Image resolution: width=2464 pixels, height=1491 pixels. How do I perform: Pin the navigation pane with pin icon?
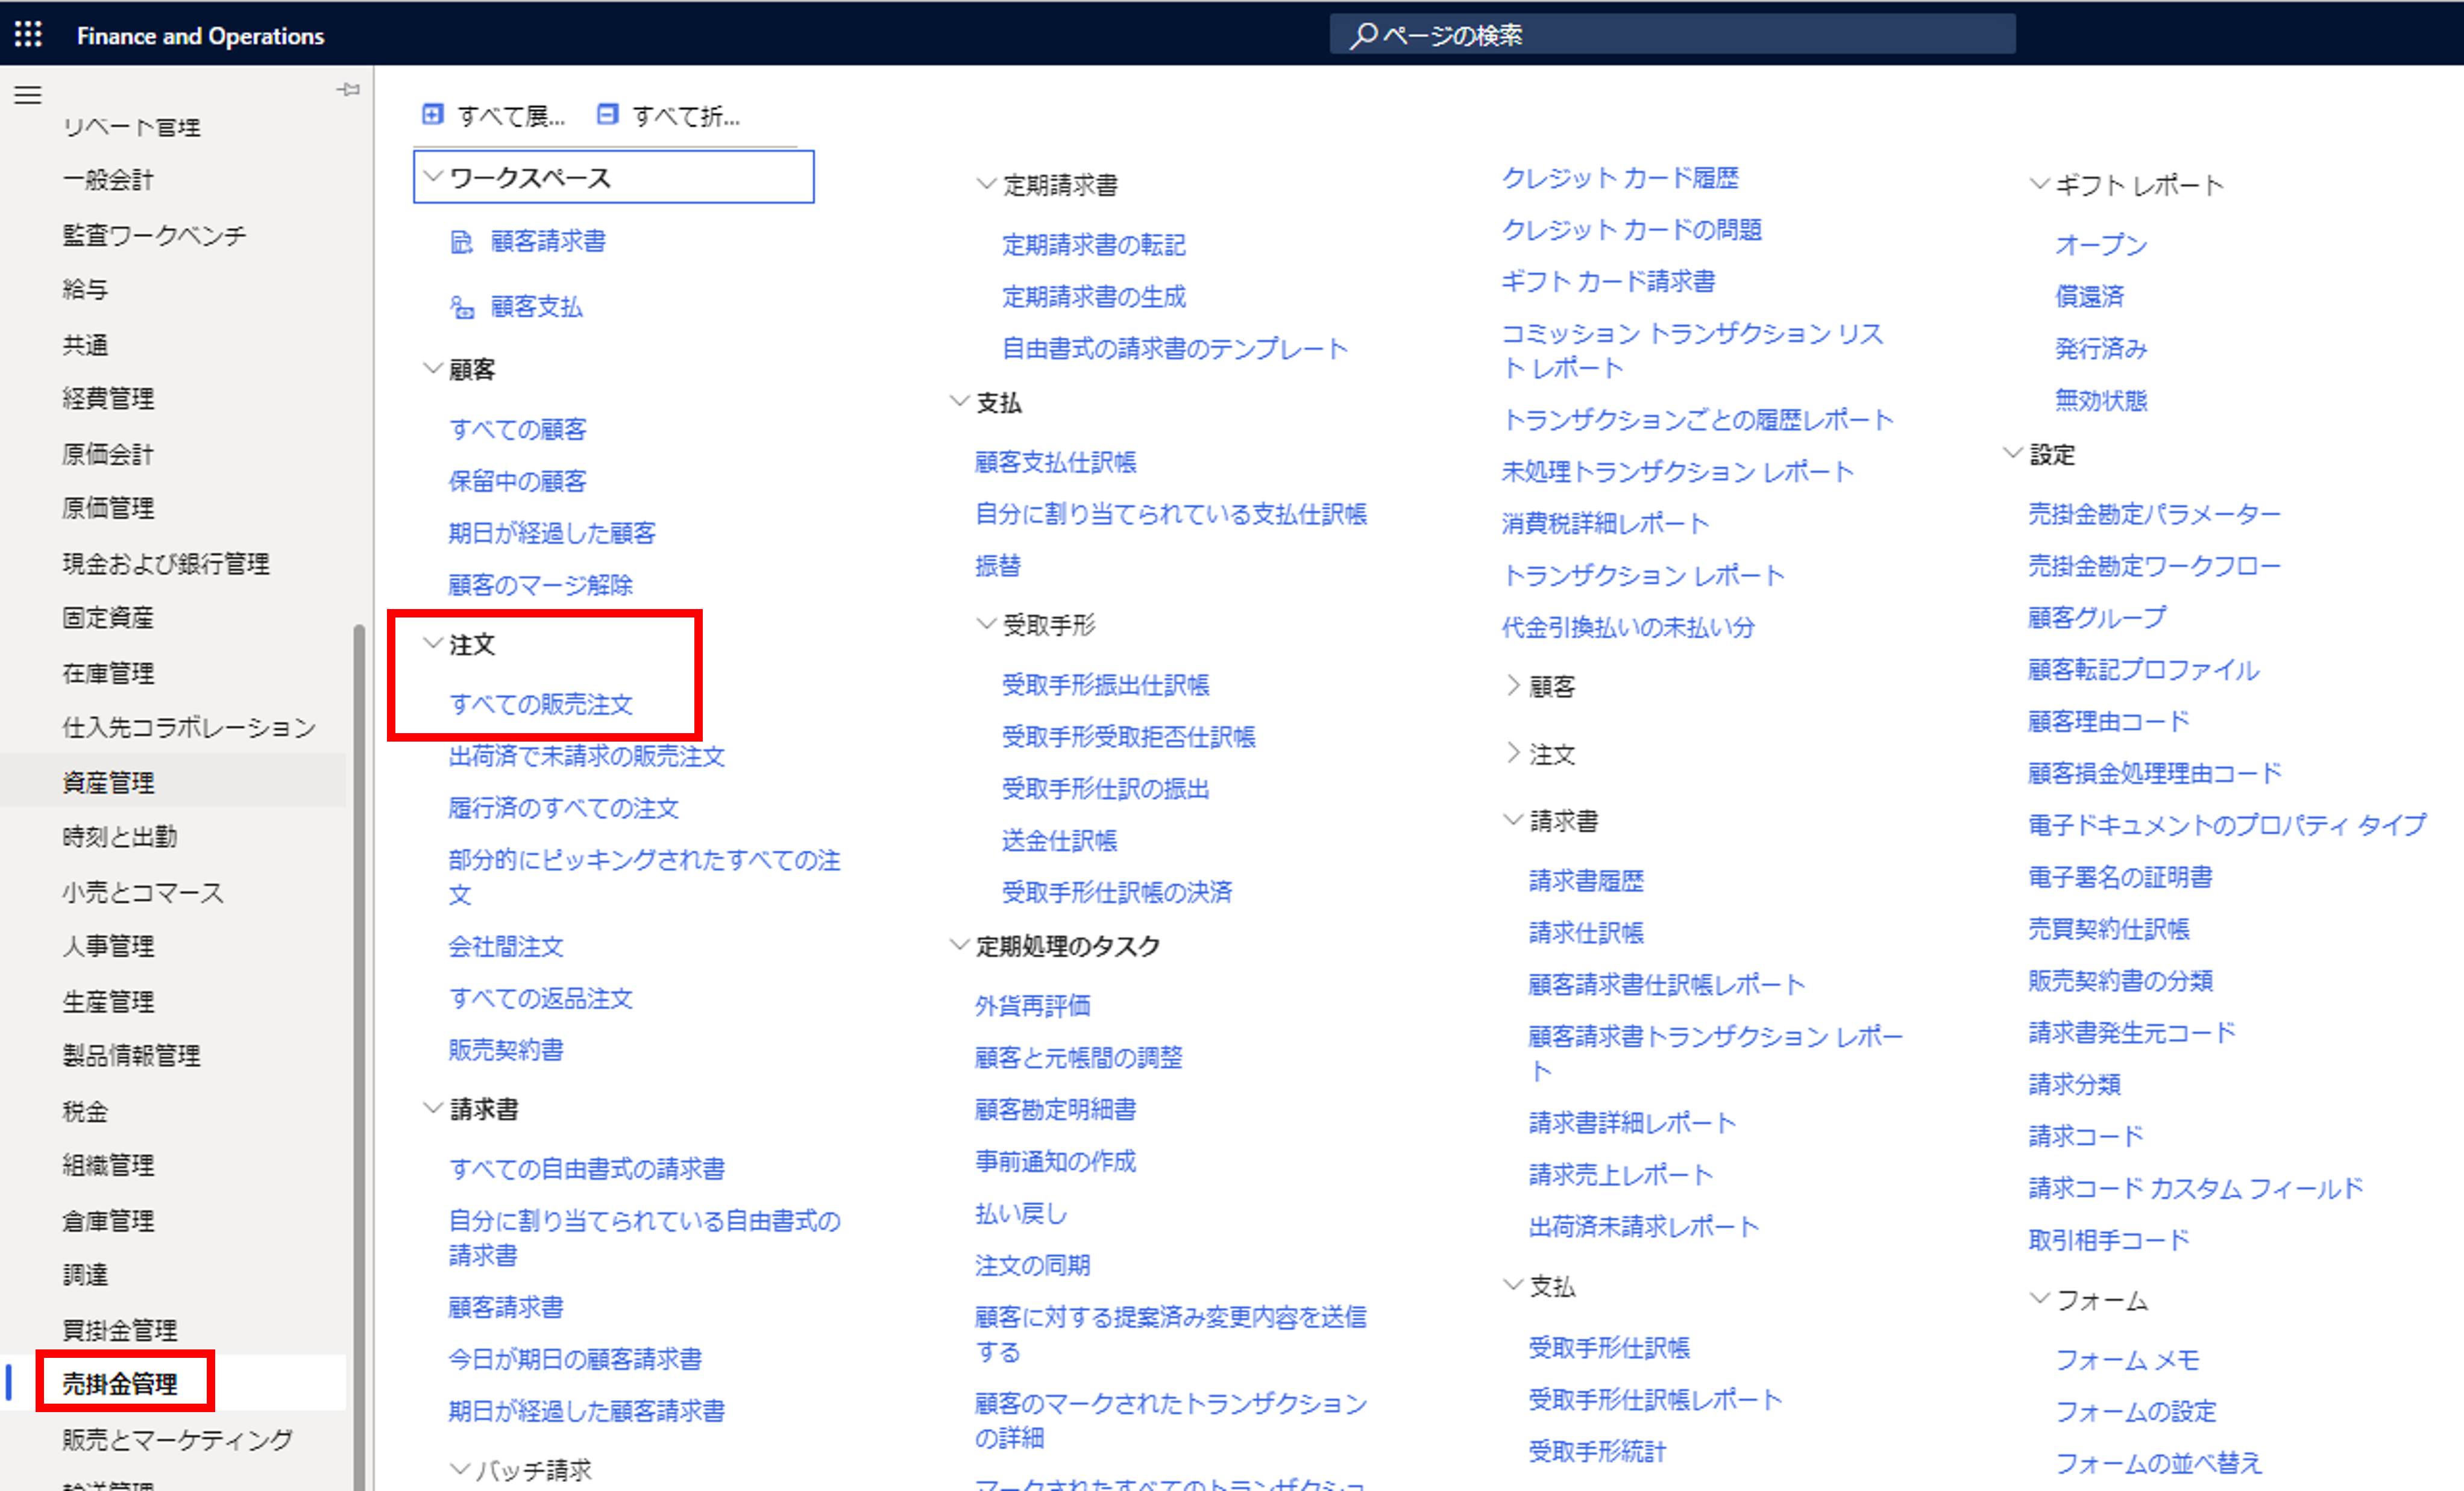[348, 90]
